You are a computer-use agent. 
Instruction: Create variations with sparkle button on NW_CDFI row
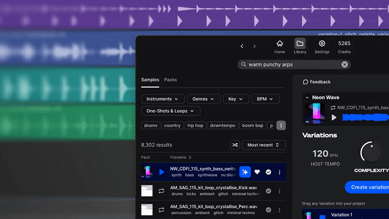point(245,172)
